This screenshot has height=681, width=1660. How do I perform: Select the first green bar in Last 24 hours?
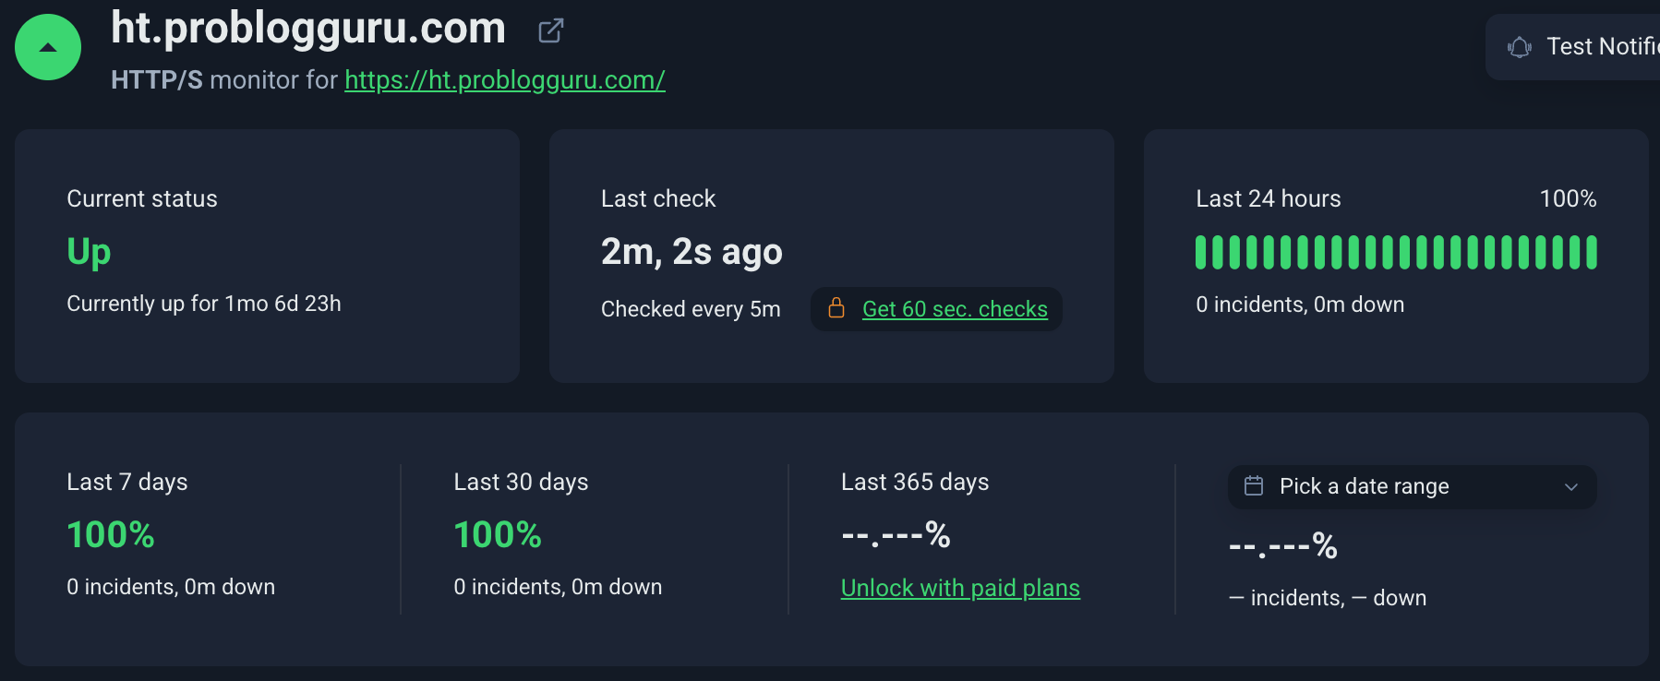tap(1201, 253)
